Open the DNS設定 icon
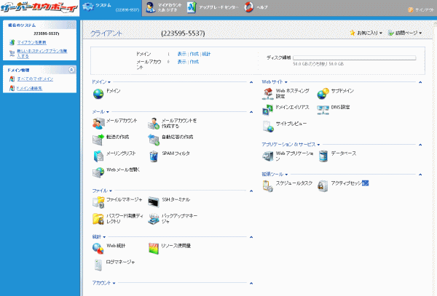 point(323,108)
